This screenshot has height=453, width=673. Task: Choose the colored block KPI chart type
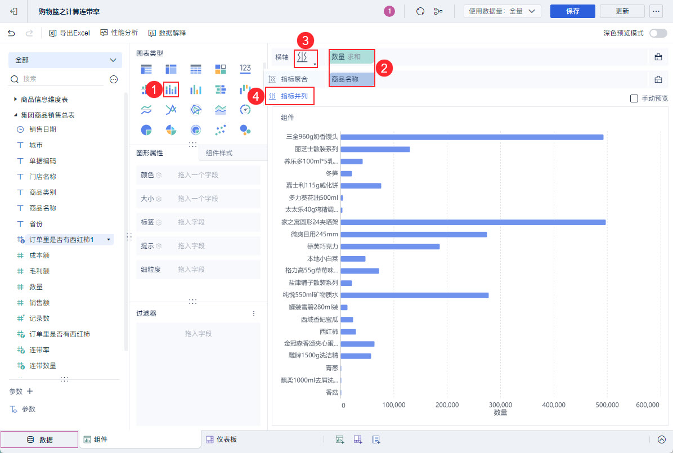(x=221, y=69)
